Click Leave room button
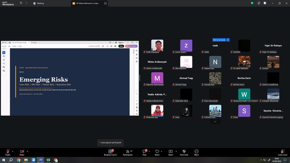The width and height of the screenshot is (290, 163). coord(283,153)
